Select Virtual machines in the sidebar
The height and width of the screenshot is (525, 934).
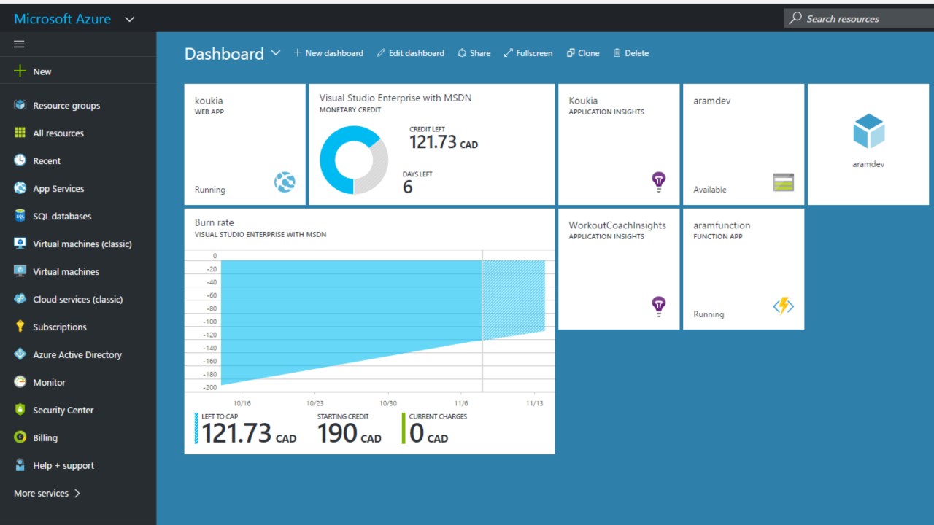[66, 271]
